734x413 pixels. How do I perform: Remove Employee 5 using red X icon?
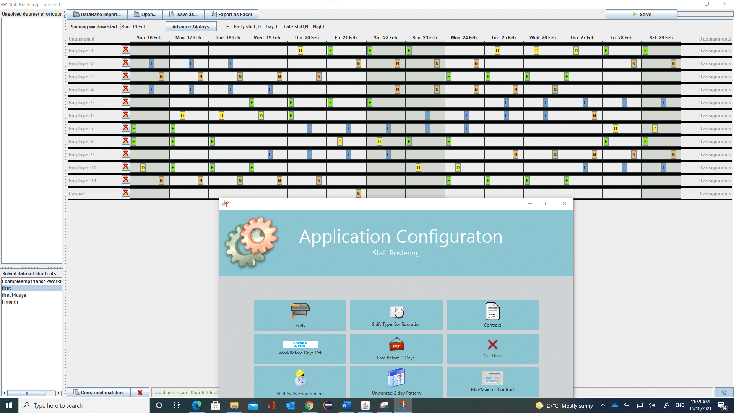[x=125, y=102]
